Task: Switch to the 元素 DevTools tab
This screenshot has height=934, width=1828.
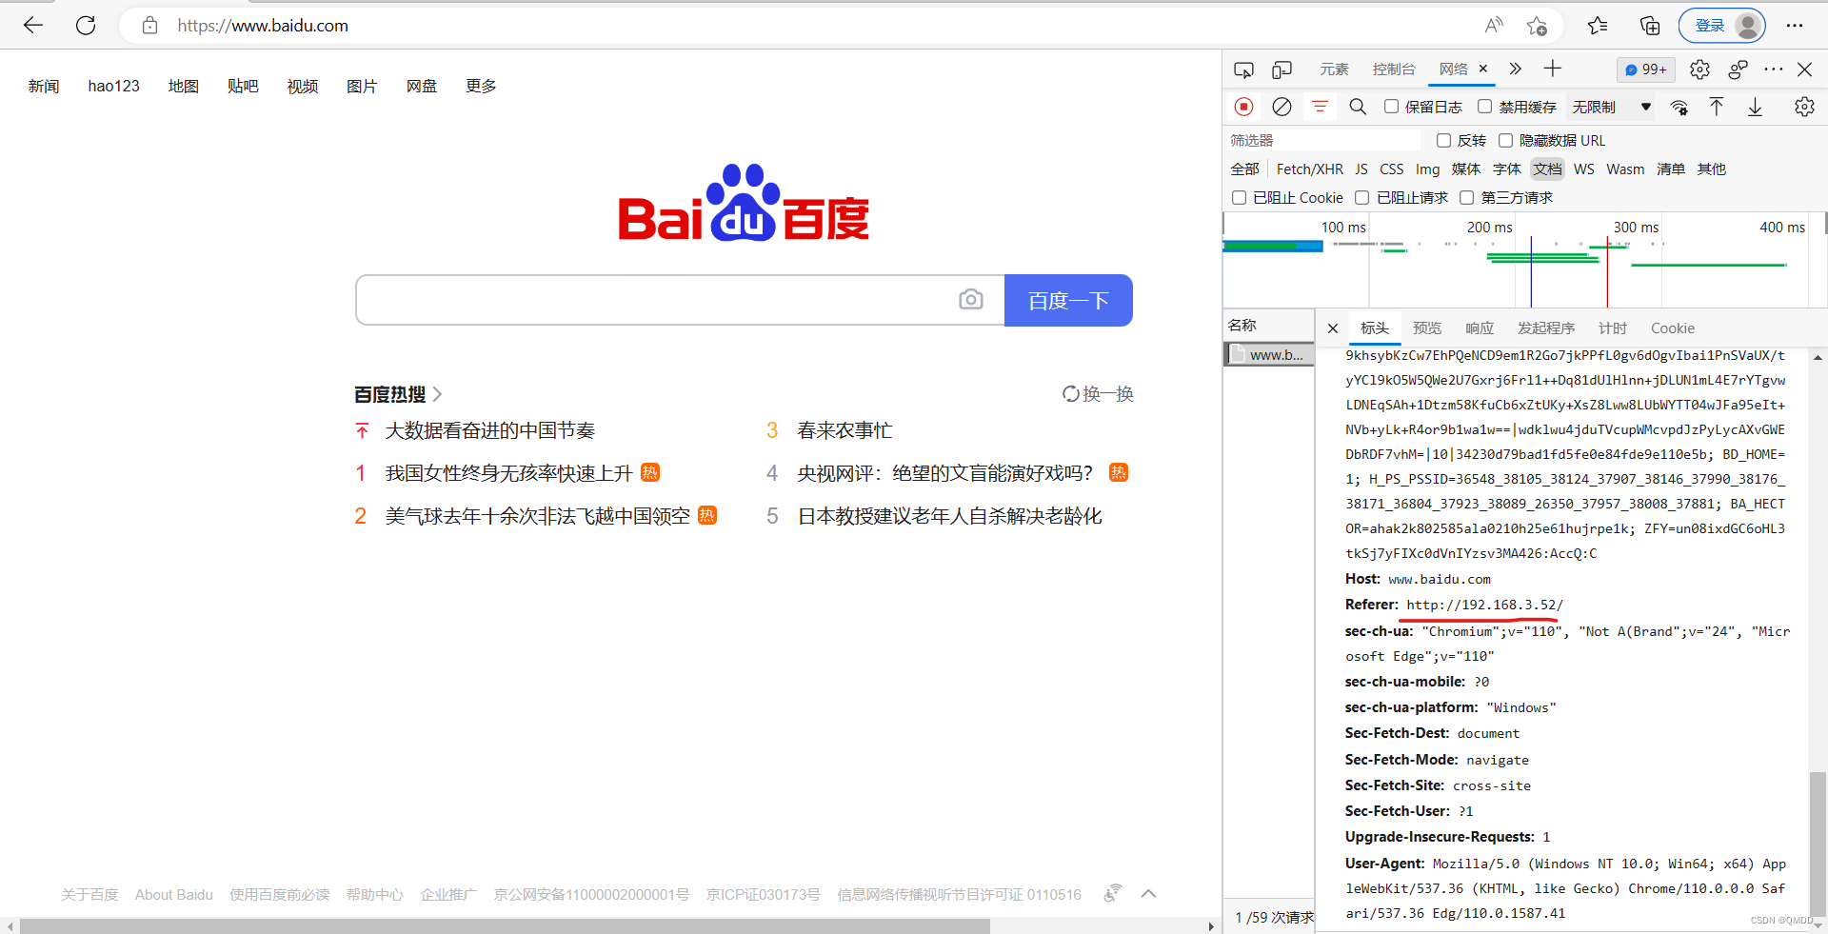Action: coord(1334,70)
